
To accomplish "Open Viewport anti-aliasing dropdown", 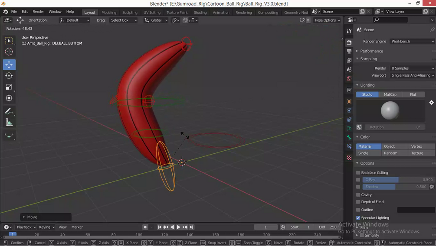I will pos(412,75).
